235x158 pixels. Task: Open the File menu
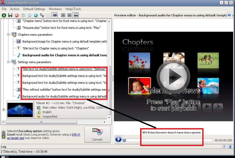point(4,9)
